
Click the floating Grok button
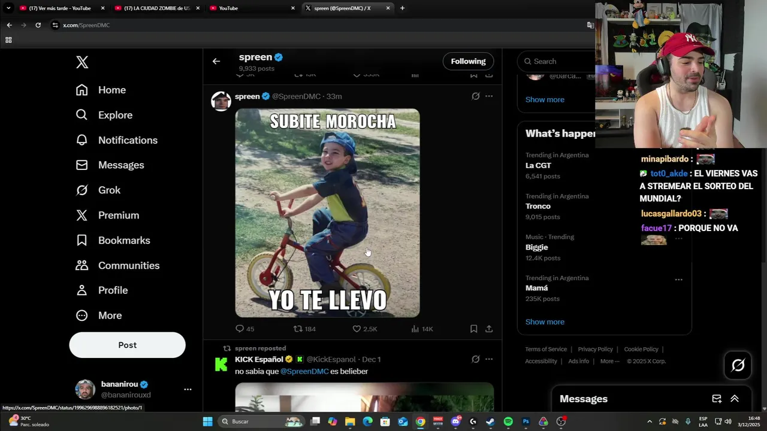(x=738, y=365)
